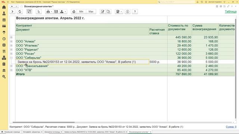Open favorites star in title bar
The image size is (239, 134).
[x=206, y=2]
